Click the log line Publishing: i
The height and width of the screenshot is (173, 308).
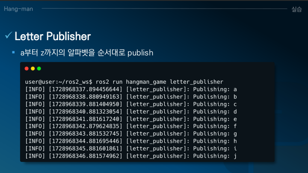click(131, 149)
